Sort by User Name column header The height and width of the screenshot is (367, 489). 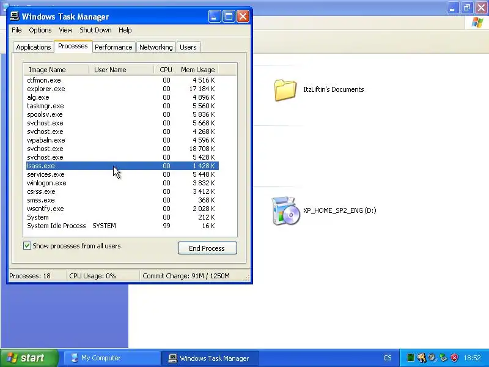[x=121, y=70]
